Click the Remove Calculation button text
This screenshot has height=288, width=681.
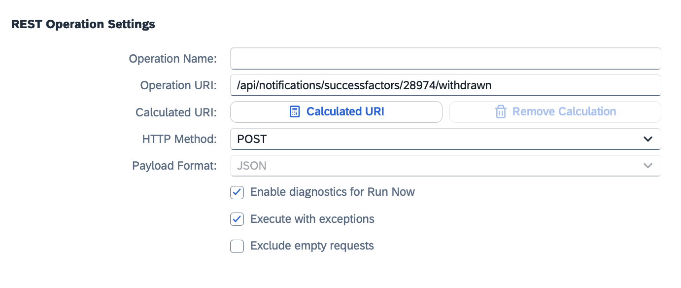point(564,112)
